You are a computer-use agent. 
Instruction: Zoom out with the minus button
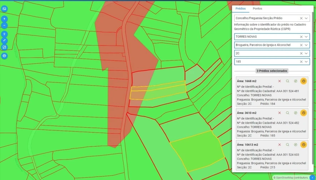4,26
